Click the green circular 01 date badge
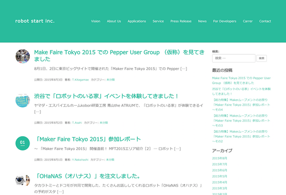286x195 pixels. tap(22, 142)
